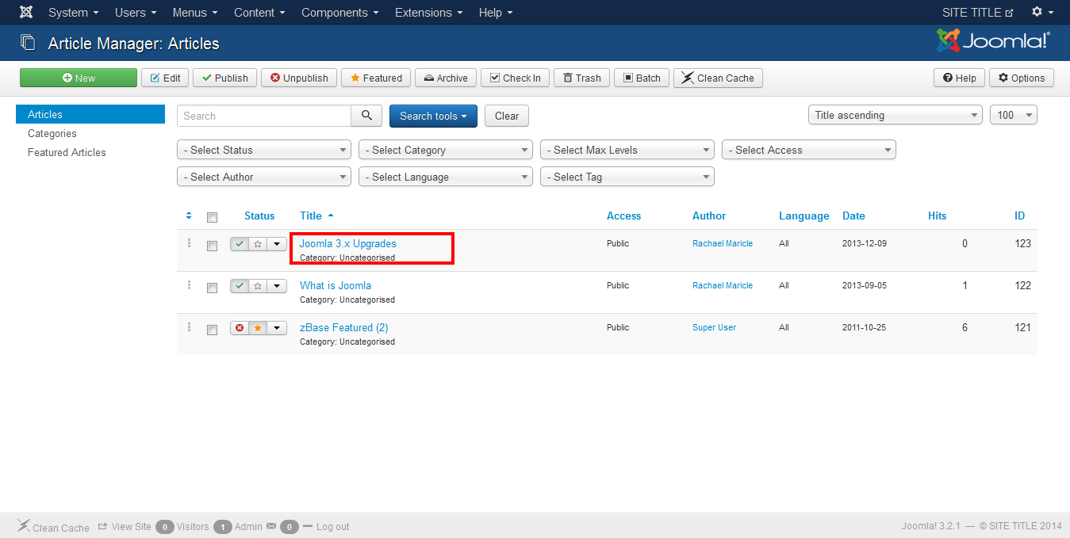Toggle featured star for What is Joomla

click(x=258, y=286)
